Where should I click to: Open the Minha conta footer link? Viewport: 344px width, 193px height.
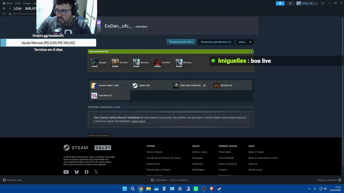pyautogui.click(x=255, y=170)
